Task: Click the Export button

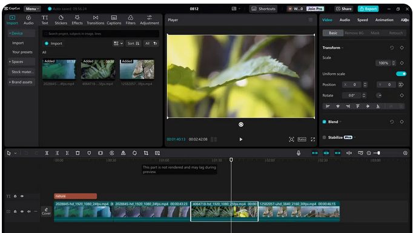Action: tap(368, 8)
